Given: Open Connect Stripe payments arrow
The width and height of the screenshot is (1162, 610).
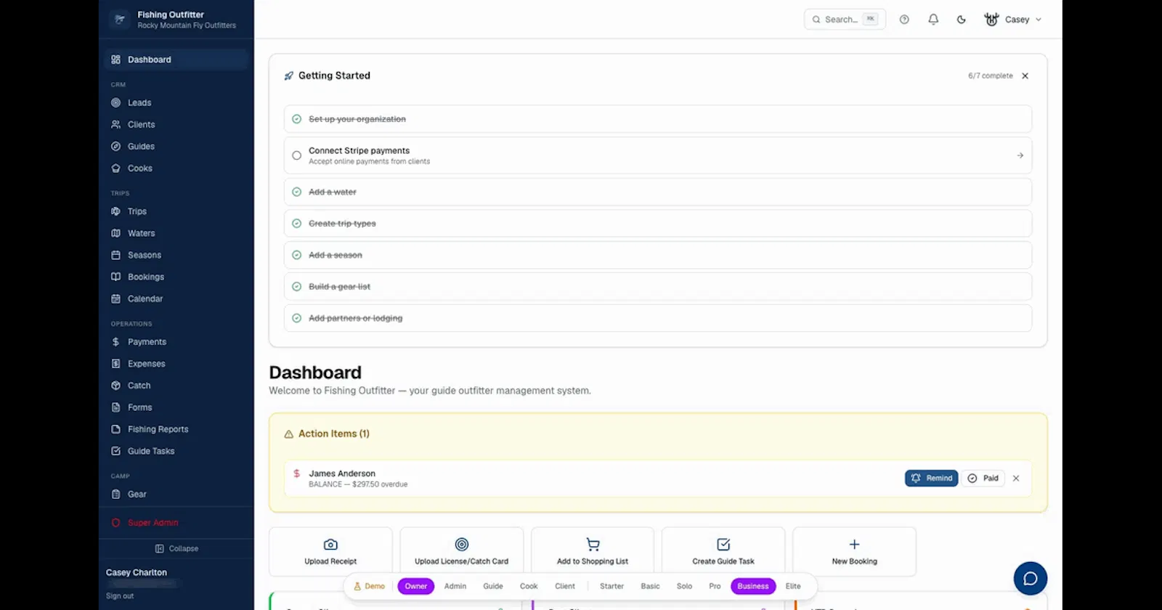Looking at the screenshot, I should click(1020, 155).
